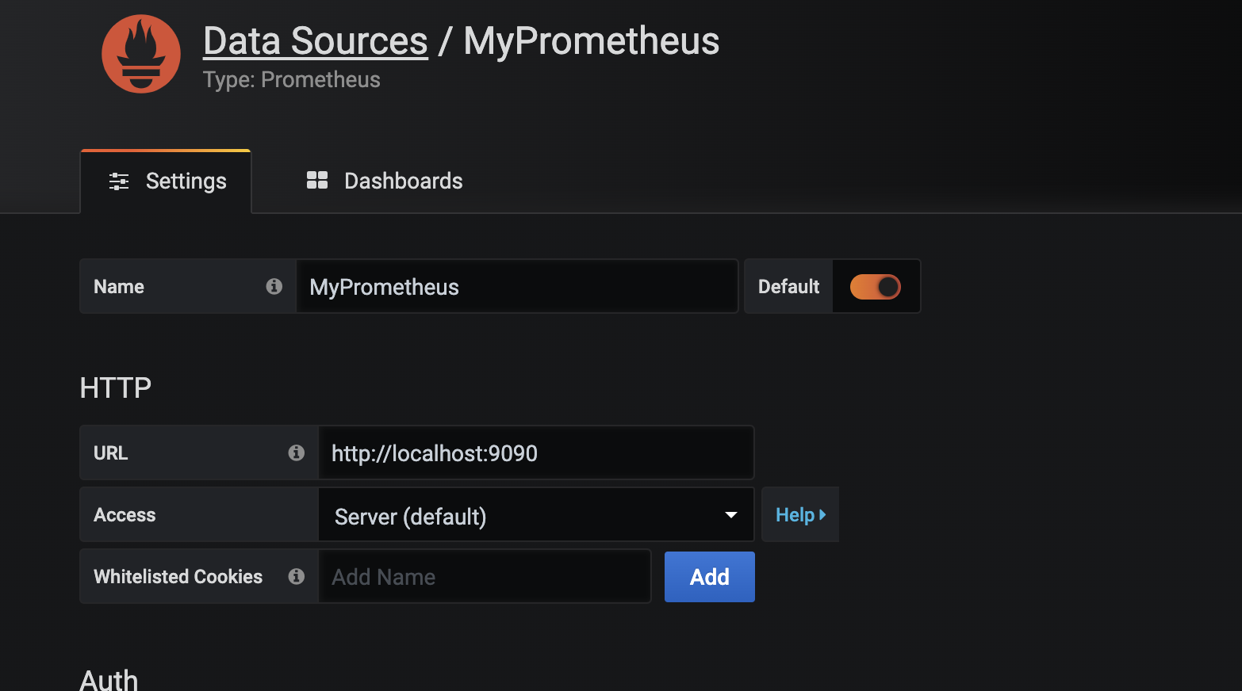Expand the Help section next to Access
Image resolution: width=1242 pixels, height=691 pixels.
click(800, 515)
